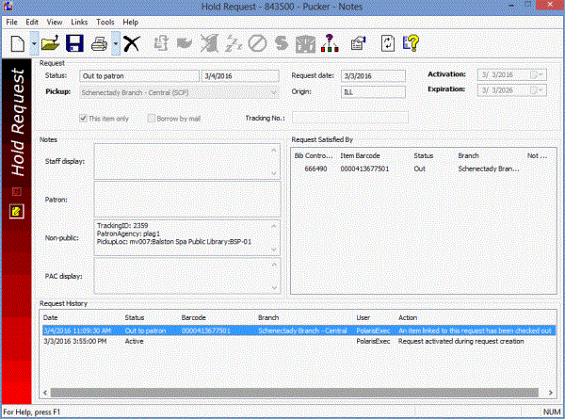Open the Links menu
This screenshot has width=565, height=419.
point(79,21)
